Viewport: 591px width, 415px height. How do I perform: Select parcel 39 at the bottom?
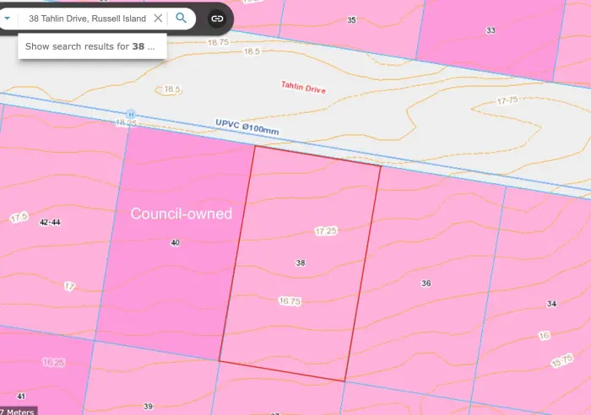148,407
